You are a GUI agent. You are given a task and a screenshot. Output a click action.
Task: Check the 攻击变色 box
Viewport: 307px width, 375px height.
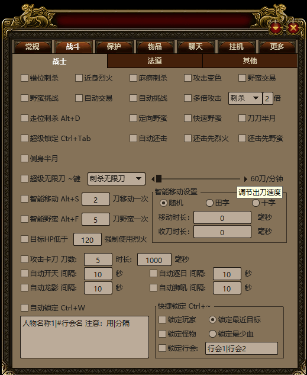(188, 78)
